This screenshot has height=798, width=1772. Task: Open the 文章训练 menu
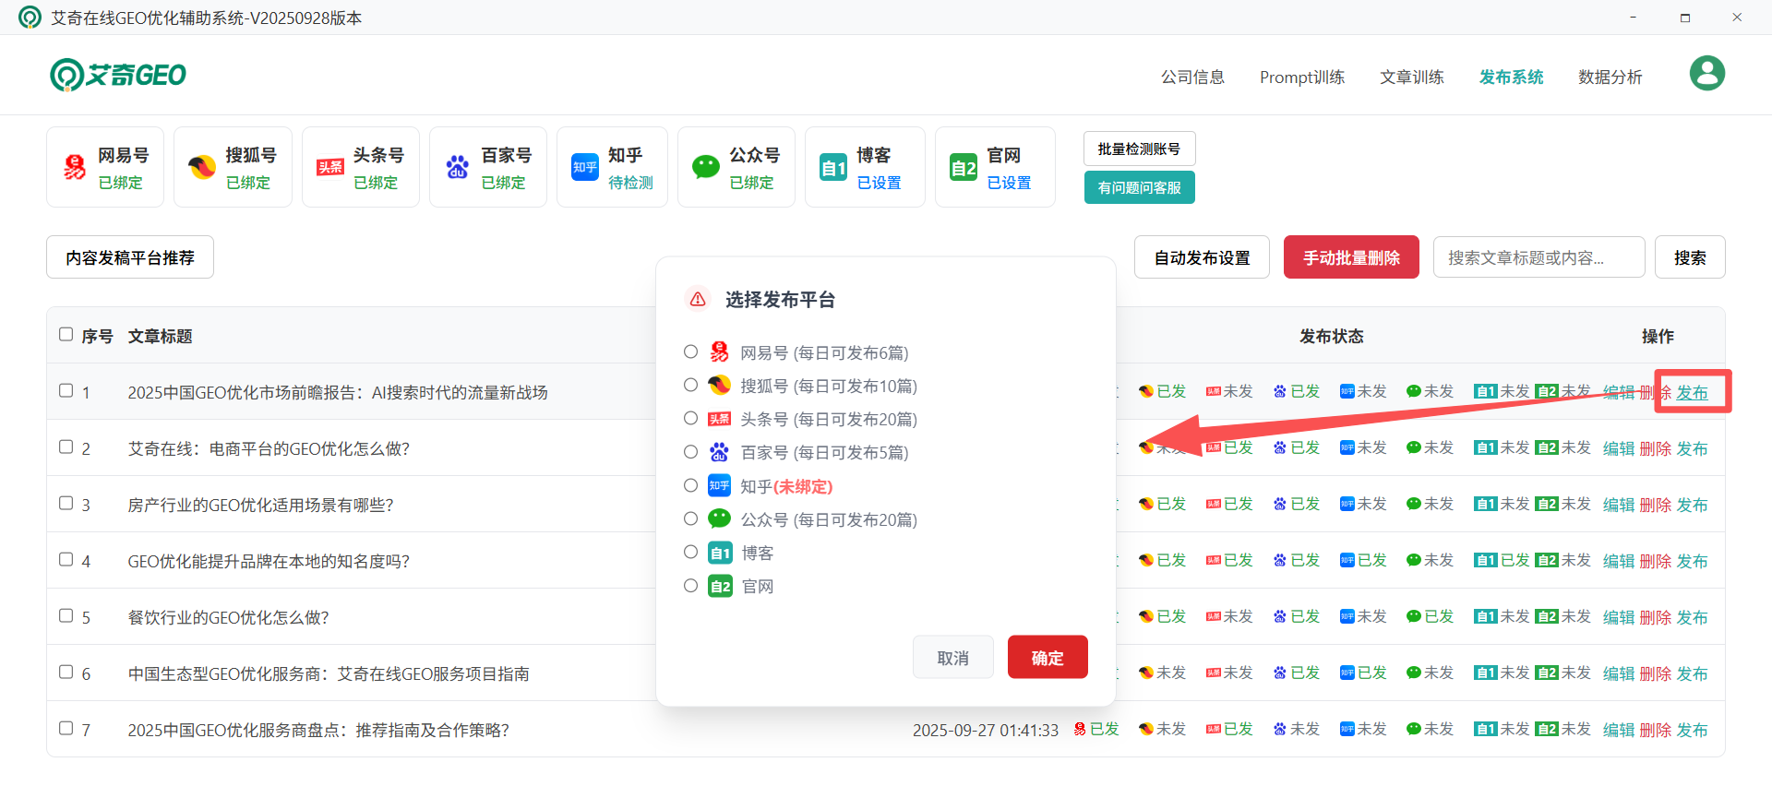point(1411,77)
